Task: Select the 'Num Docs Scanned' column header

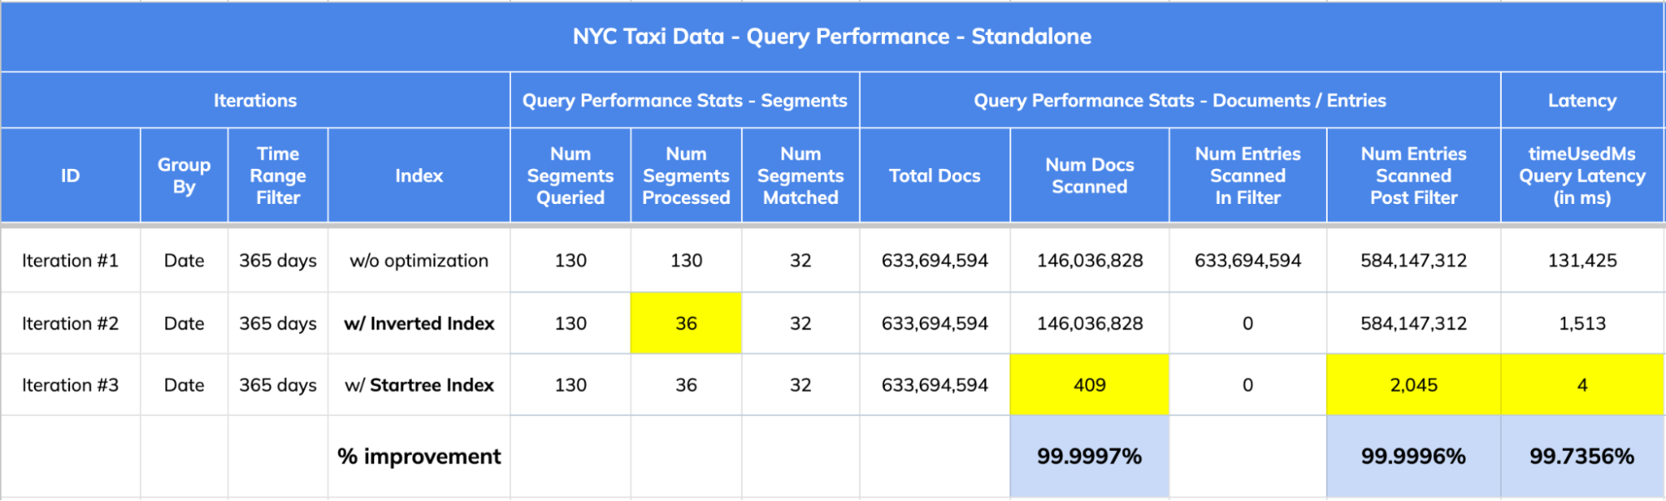Action: click(1089, 176)
